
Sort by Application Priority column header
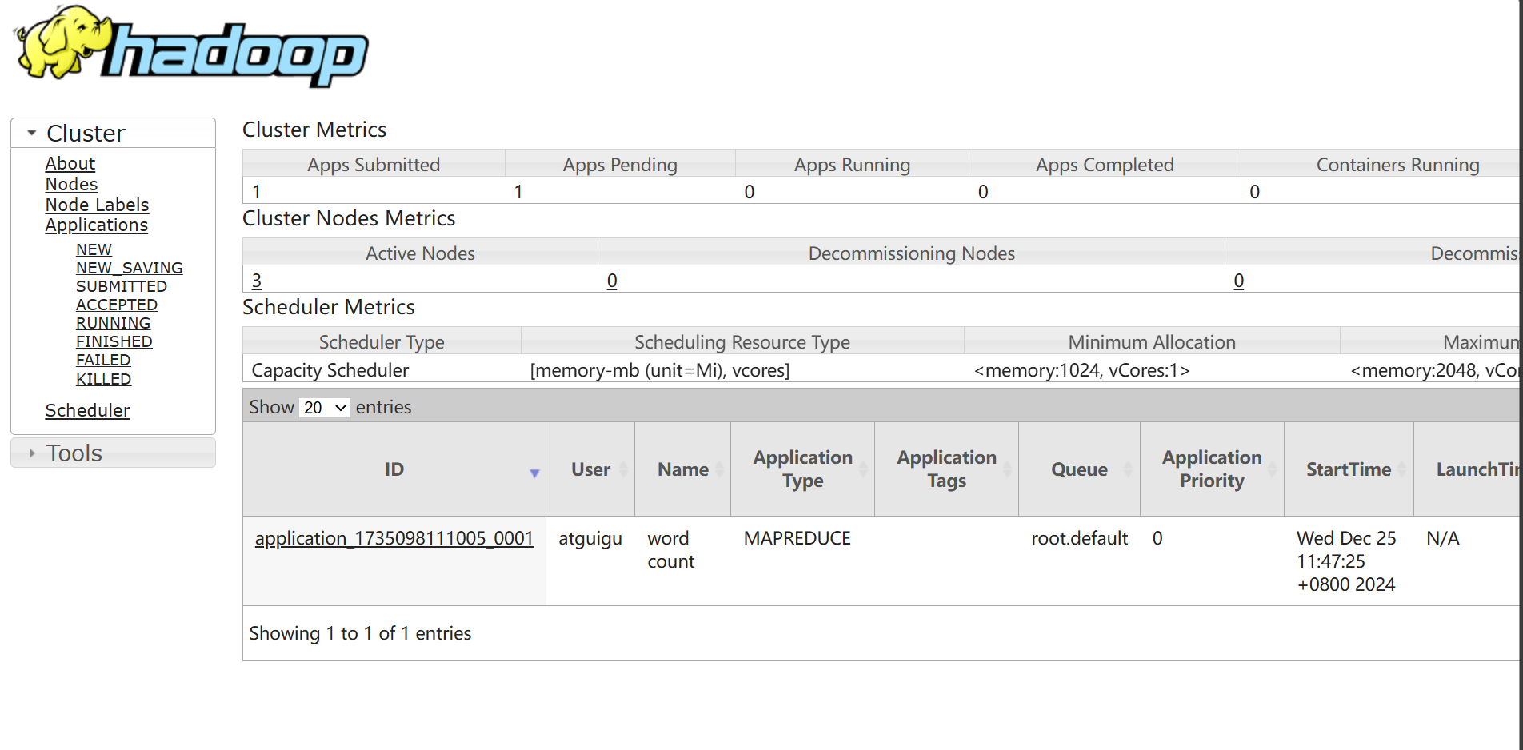1211,469
